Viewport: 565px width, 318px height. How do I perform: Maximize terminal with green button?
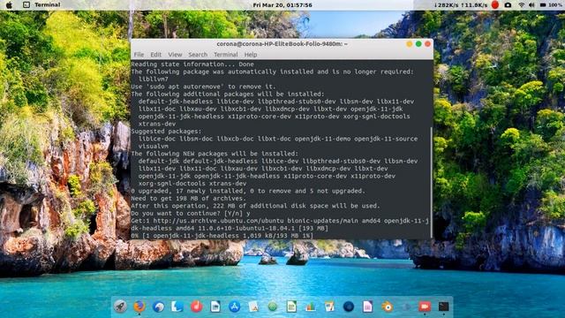tap(418, 43)
